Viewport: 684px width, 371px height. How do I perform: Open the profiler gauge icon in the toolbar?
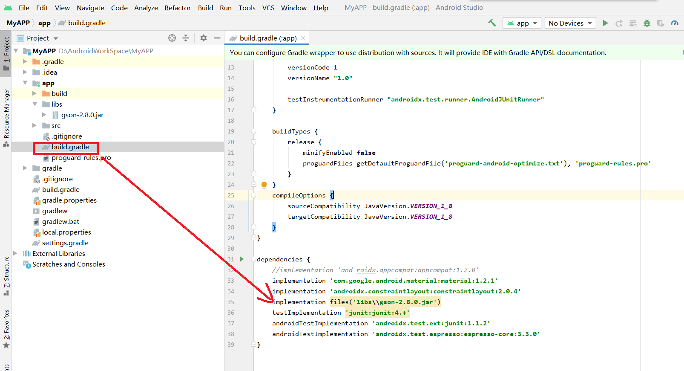[x=675, y=23]
